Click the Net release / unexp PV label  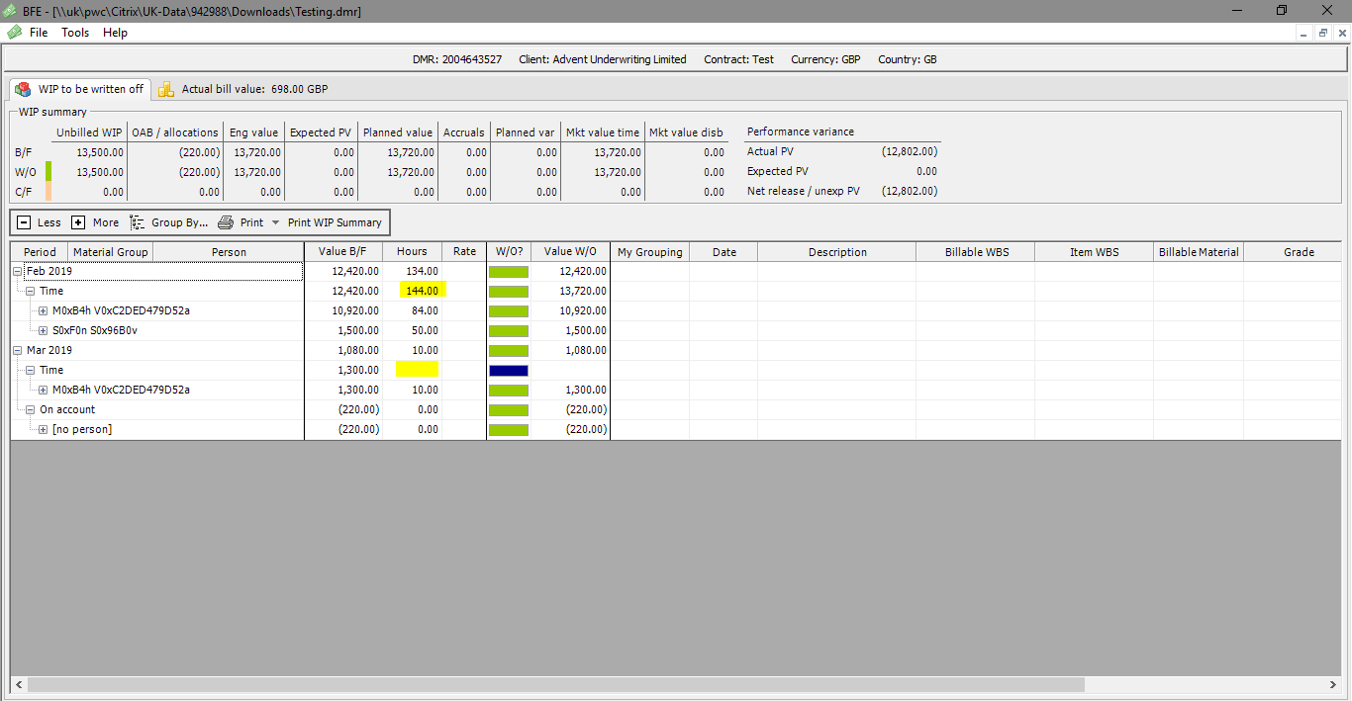pyautogui.click(x=804, y=191)
